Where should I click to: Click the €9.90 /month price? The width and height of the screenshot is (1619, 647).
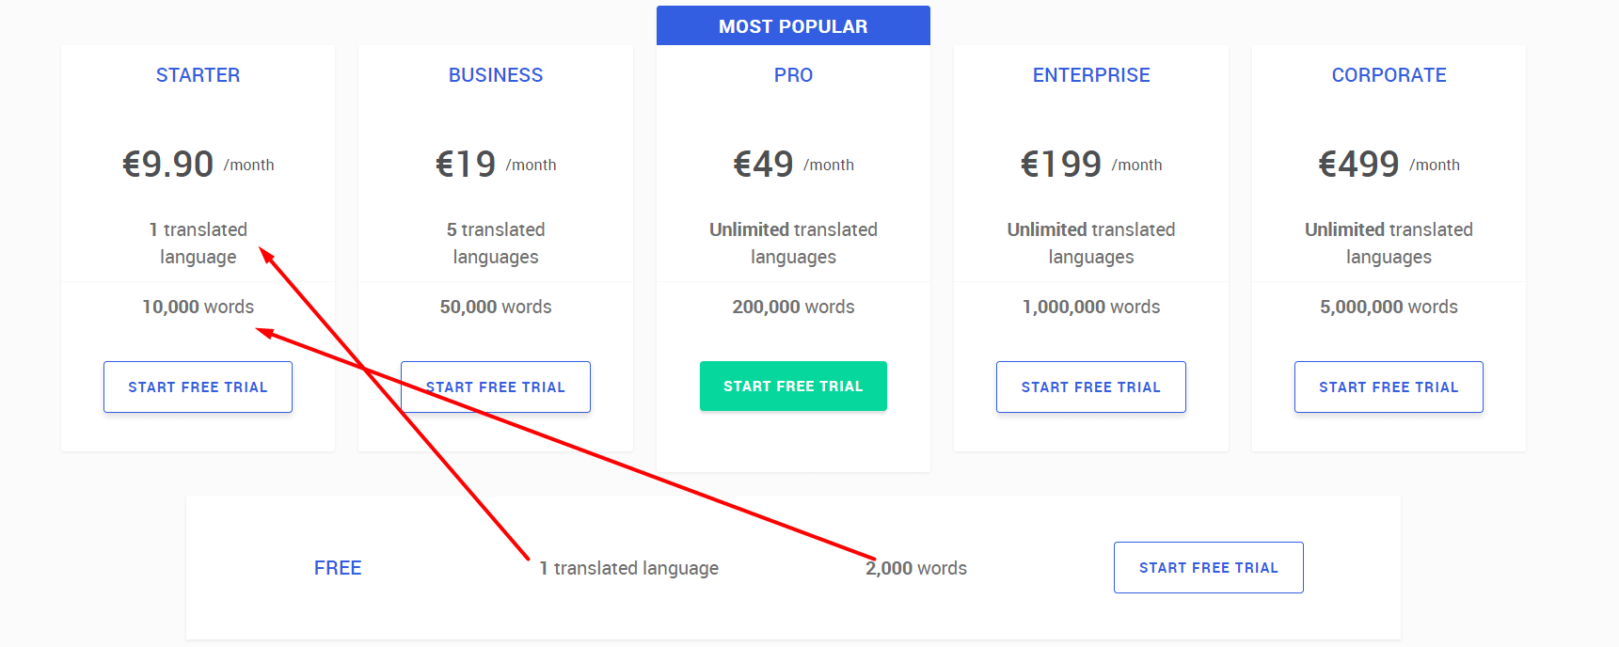[x=198, y=165]
